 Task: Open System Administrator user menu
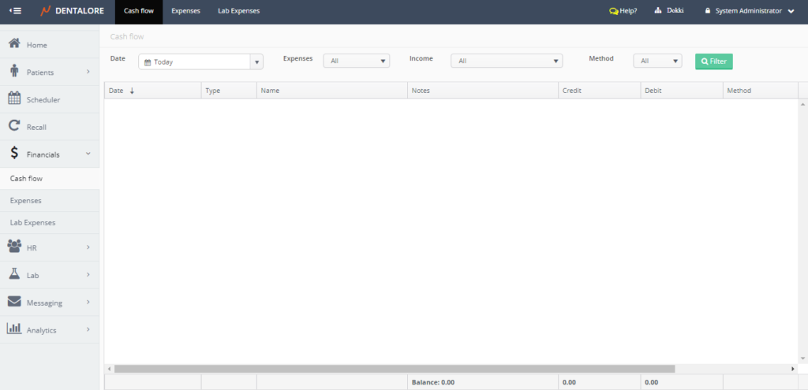pyautogui.click(x=754, y=11)
